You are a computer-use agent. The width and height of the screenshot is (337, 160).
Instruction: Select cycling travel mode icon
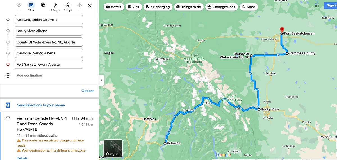point(67,5)
